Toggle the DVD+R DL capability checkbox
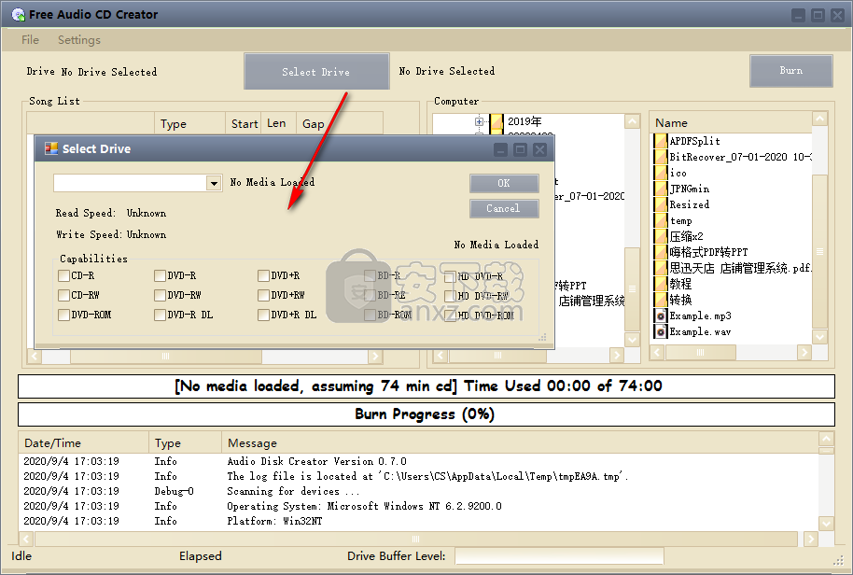Screen dimensions: 853x575 point(264,315)
